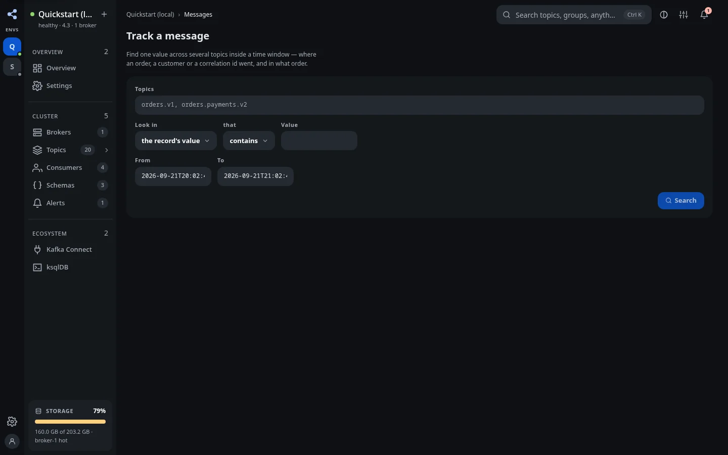The image size is (728, 455).
Task: Open Schemas registry page
Action: (x=70, y=186)
